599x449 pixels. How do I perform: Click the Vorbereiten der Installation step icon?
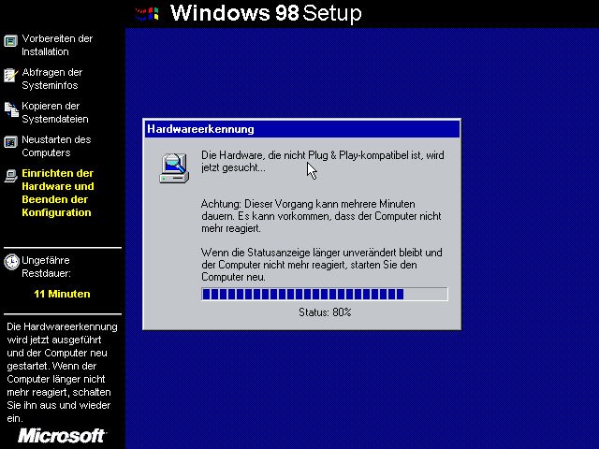[10, 40]
